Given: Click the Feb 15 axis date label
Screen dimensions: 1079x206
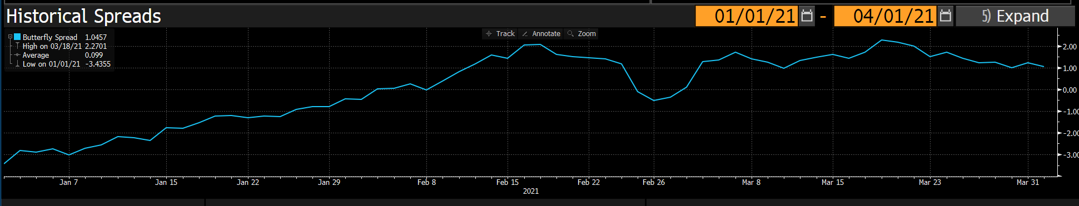Looking at the screenshot, I should [508, 182].
